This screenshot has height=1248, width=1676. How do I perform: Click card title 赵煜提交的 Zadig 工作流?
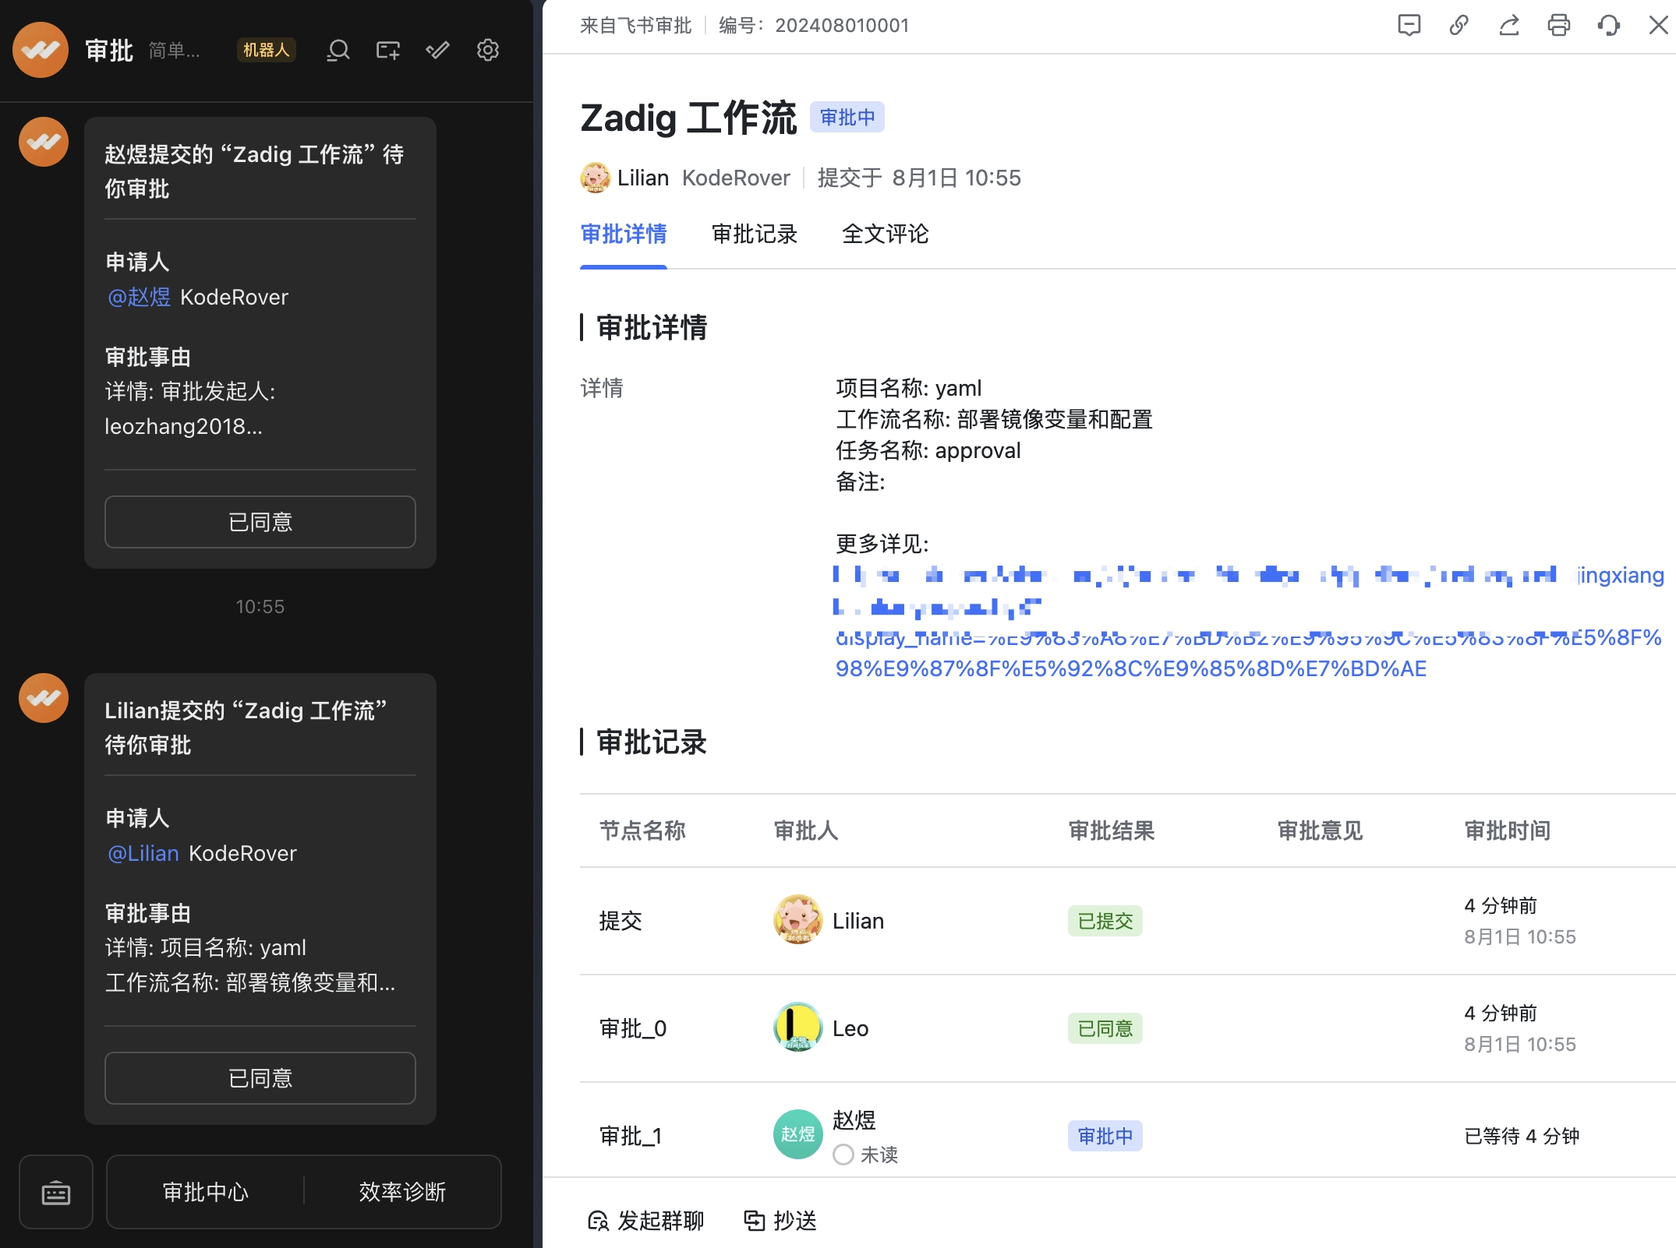254,171
